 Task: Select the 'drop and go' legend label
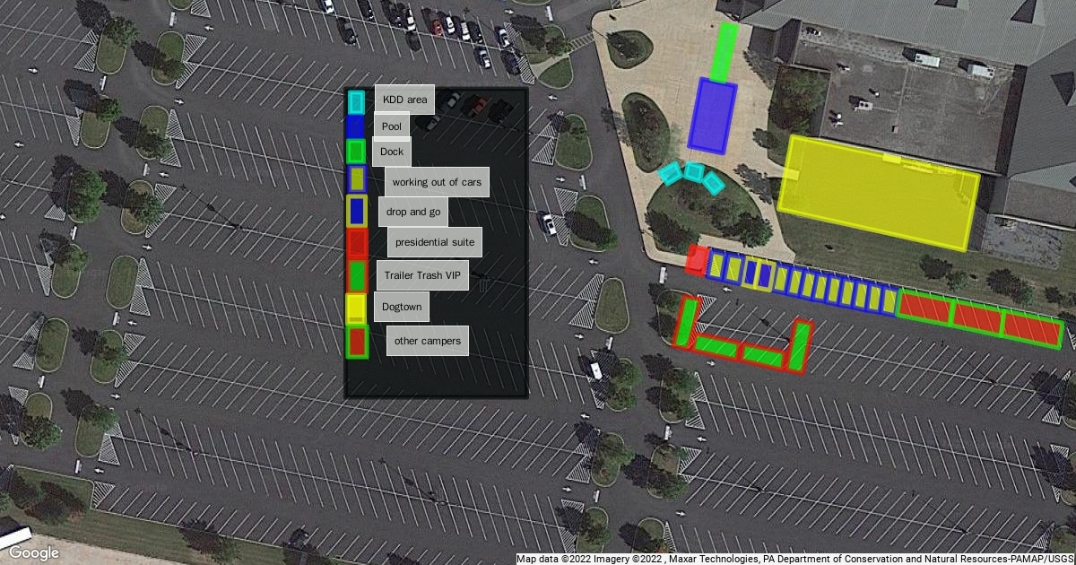coord(413,212)
